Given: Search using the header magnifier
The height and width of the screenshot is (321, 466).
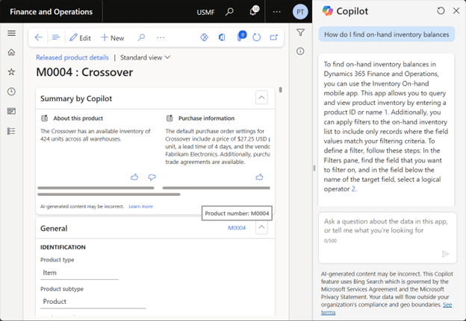Looking at the screenshot, I should click(229, 12).
